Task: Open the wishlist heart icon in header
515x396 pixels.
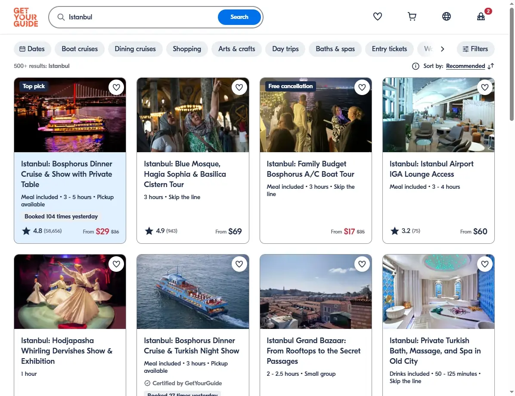Action: pos(377,16)
